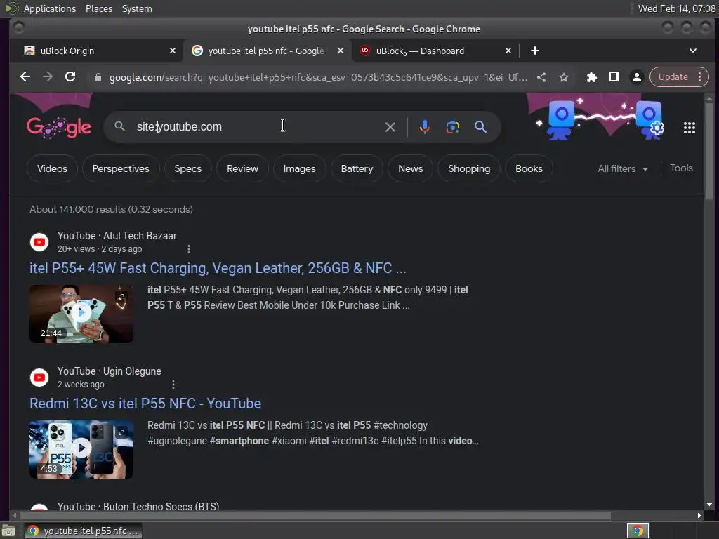This screenshot has height=539, width=719.
Task: Share this page via the share icon
Action: 541,77
